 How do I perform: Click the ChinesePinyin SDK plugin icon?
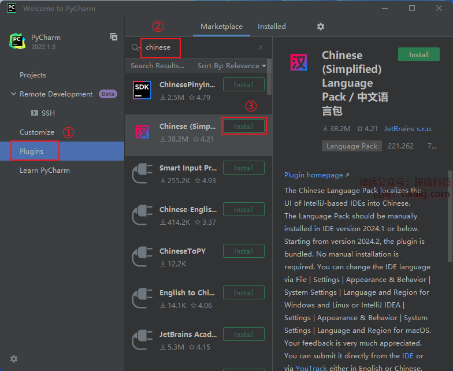click(142, 90)
